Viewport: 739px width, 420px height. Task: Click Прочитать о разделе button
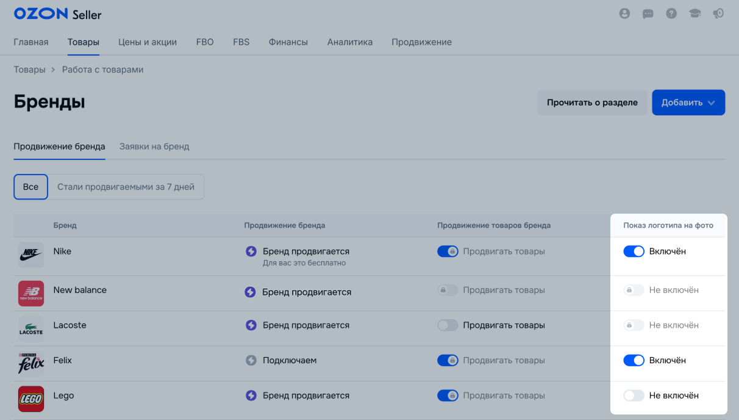[592, 103]
